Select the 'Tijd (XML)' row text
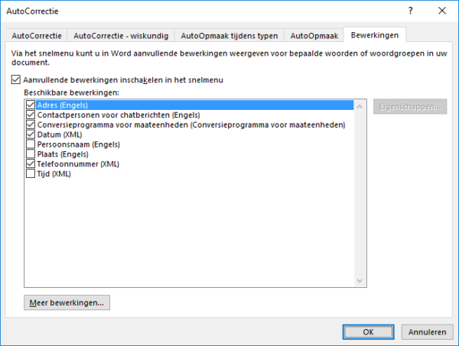This screenshot has height=346, width=459. click(54, 173)
